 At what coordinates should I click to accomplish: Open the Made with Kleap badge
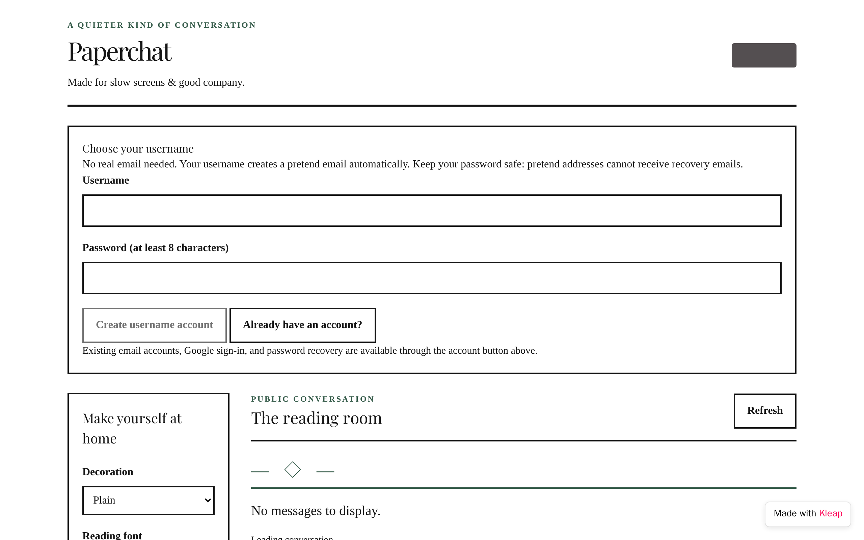(x=808, y=514)
